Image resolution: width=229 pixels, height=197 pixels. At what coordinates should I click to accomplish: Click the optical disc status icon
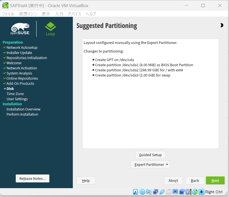tap(142, 192)
